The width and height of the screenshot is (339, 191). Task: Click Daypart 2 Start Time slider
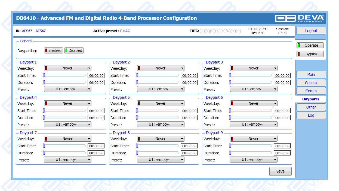(158, 75)
